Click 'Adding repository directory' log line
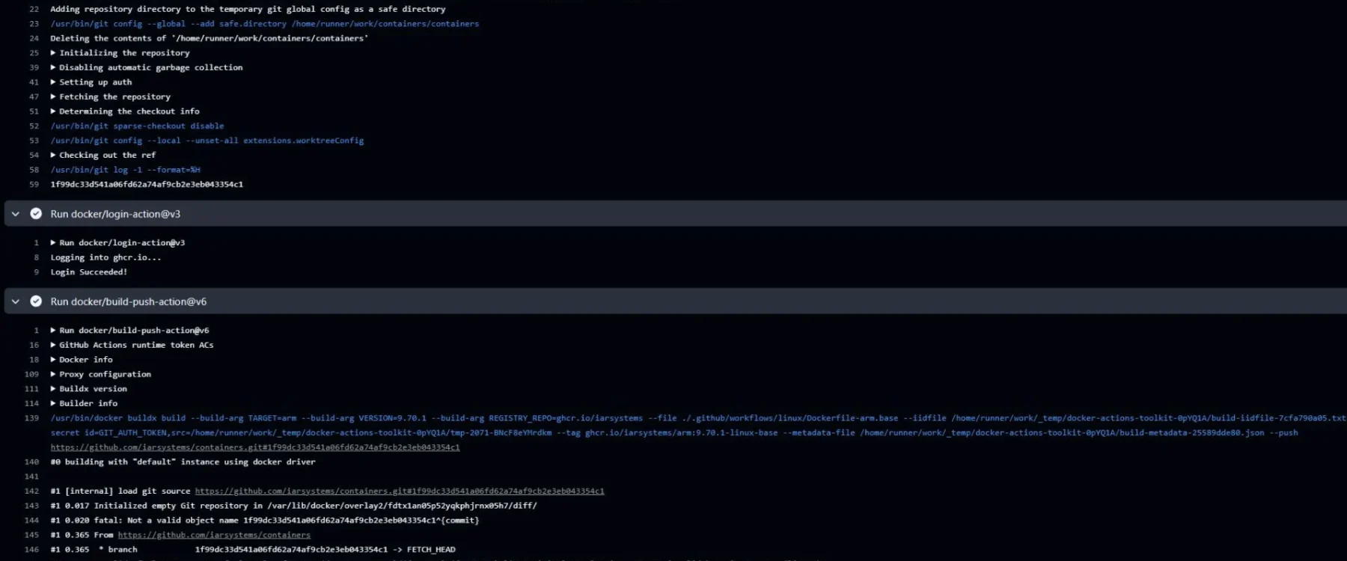Image resolution: width=1347 pixels, height=561 pixels. pyautogui.click(x=248, y=9)
